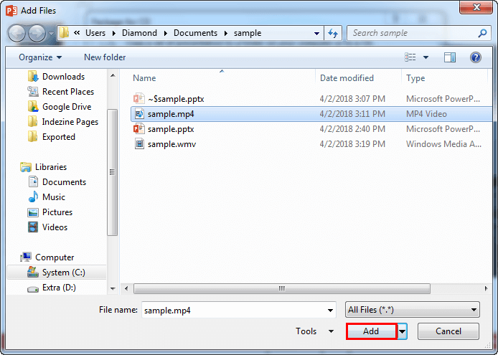498x355 pixels.
Task: Click the folder icon in the address bar
Action: [64, 33]
